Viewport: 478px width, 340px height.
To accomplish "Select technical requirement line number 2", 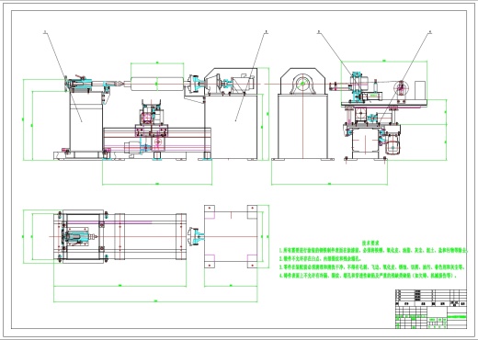I will [322, 259].
